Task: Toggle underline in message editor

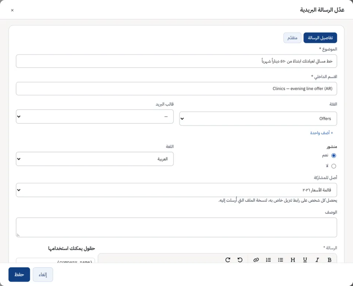Action: (305, 260)
